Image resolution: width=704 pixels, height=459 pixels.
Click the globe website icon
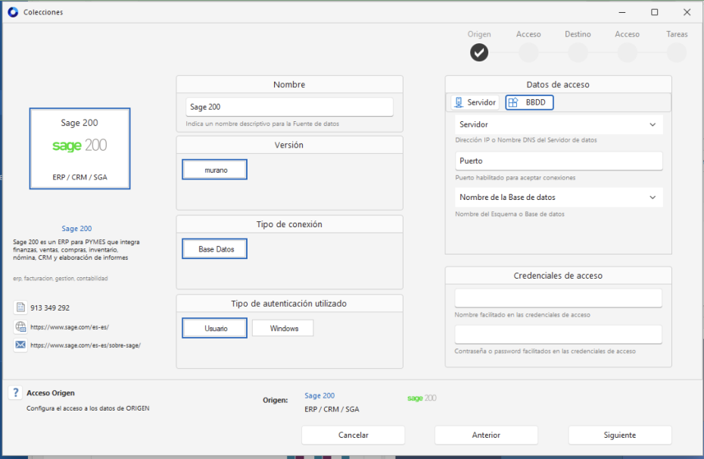20,326
